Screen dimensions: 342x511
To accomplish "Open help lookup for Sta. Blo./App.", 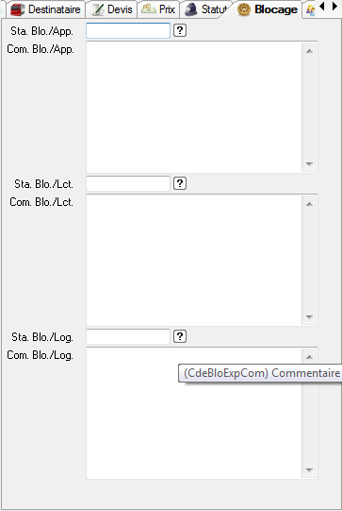I will (x=180, y=30).
